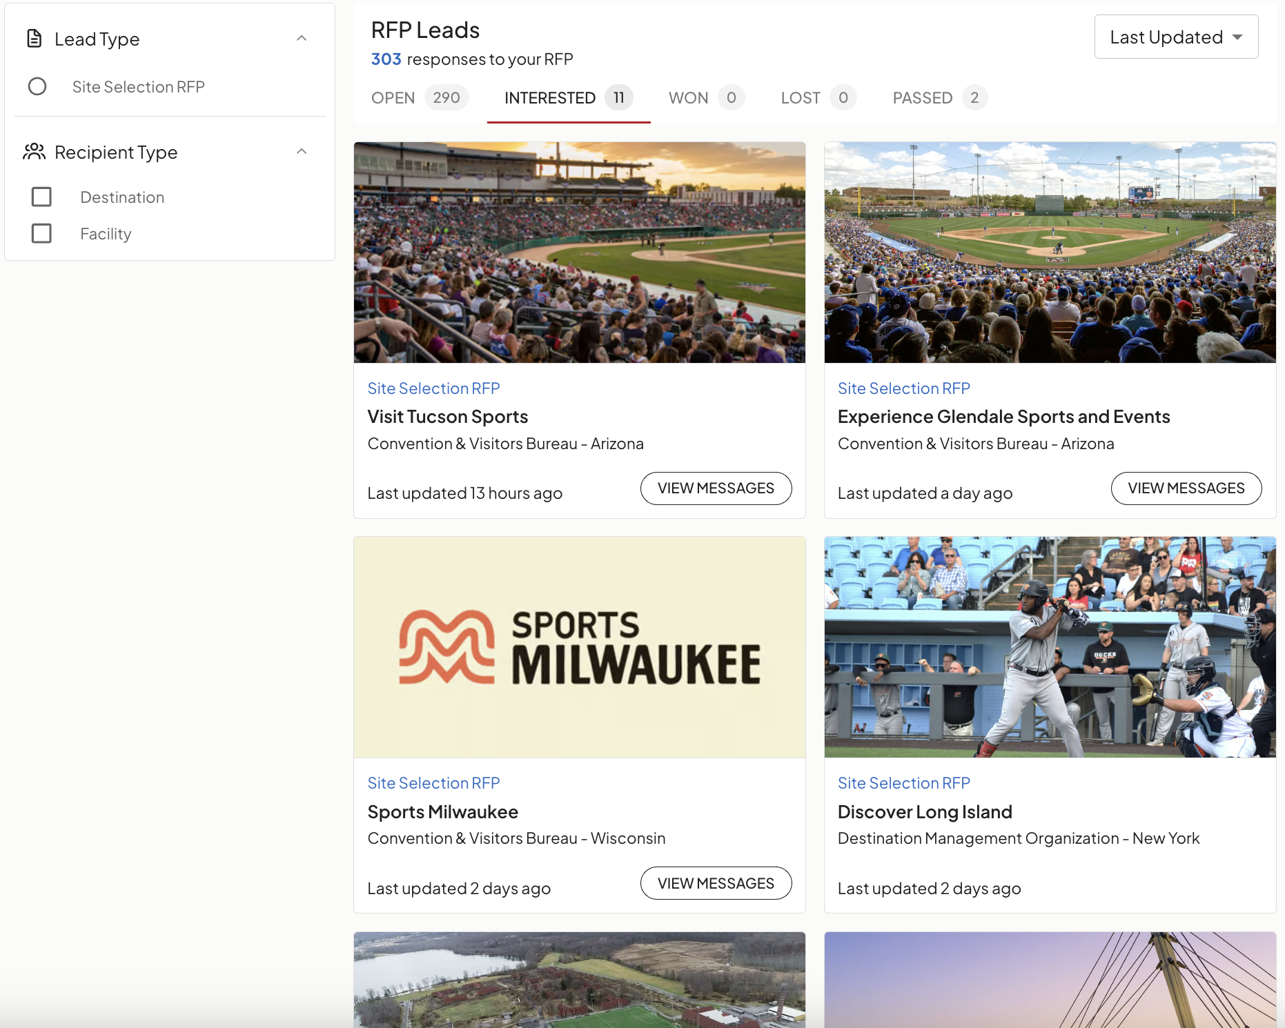The width and height of the screenshot is (1285, 1028).
Task: Select the Site Selection RFP radio button
Action: (x=37, y=86)
